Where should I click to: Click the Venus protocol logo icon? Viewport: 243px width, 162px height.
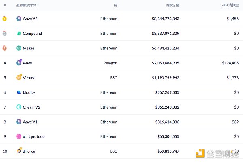click(19, 77)
